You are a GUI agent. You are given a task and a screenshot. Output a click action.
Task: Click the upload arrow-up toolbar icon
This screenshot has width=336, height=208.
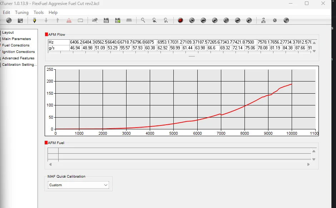[x=58, y=20]
